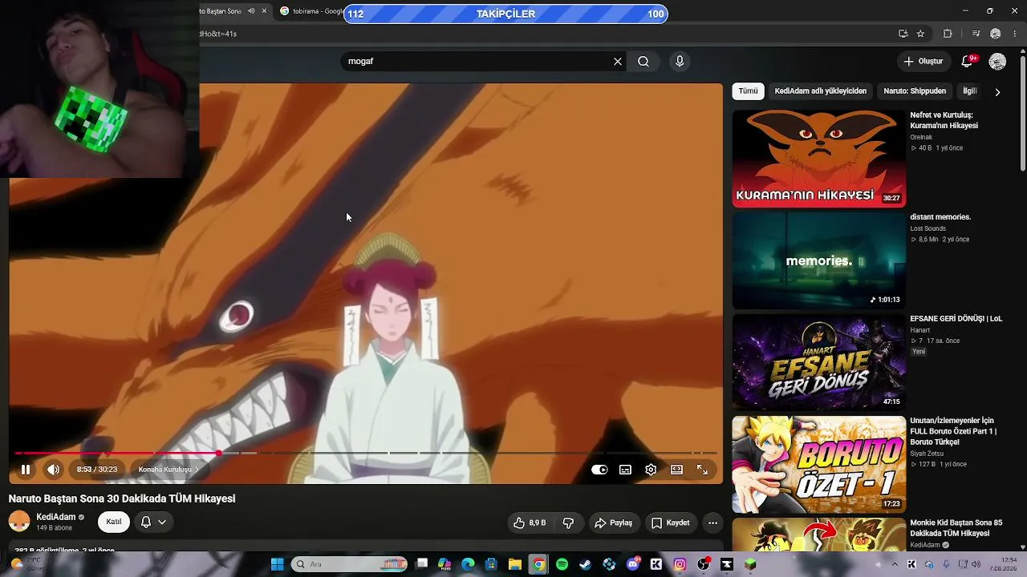Mute the video player volume
Image resolution: width=1027 pixels, height=577 pixels.
[53, 470]
